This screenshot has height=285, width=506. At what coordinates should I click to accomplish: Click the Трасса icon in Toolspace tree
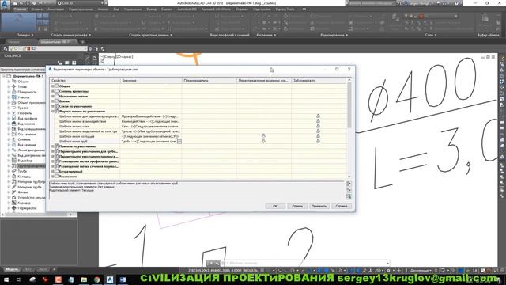tap(14, 108)
